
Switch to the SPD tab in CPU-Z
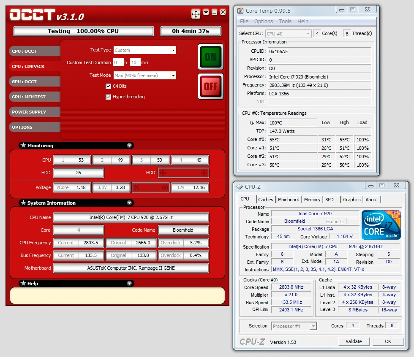330,200
